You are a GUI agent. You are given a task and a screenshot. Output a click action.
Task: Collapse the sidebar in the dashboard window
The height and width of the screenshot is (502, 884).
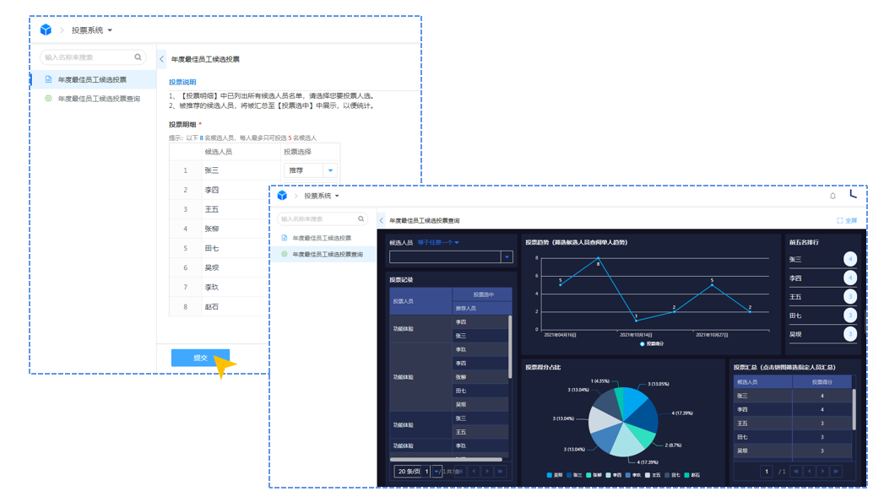pos(382,220)
